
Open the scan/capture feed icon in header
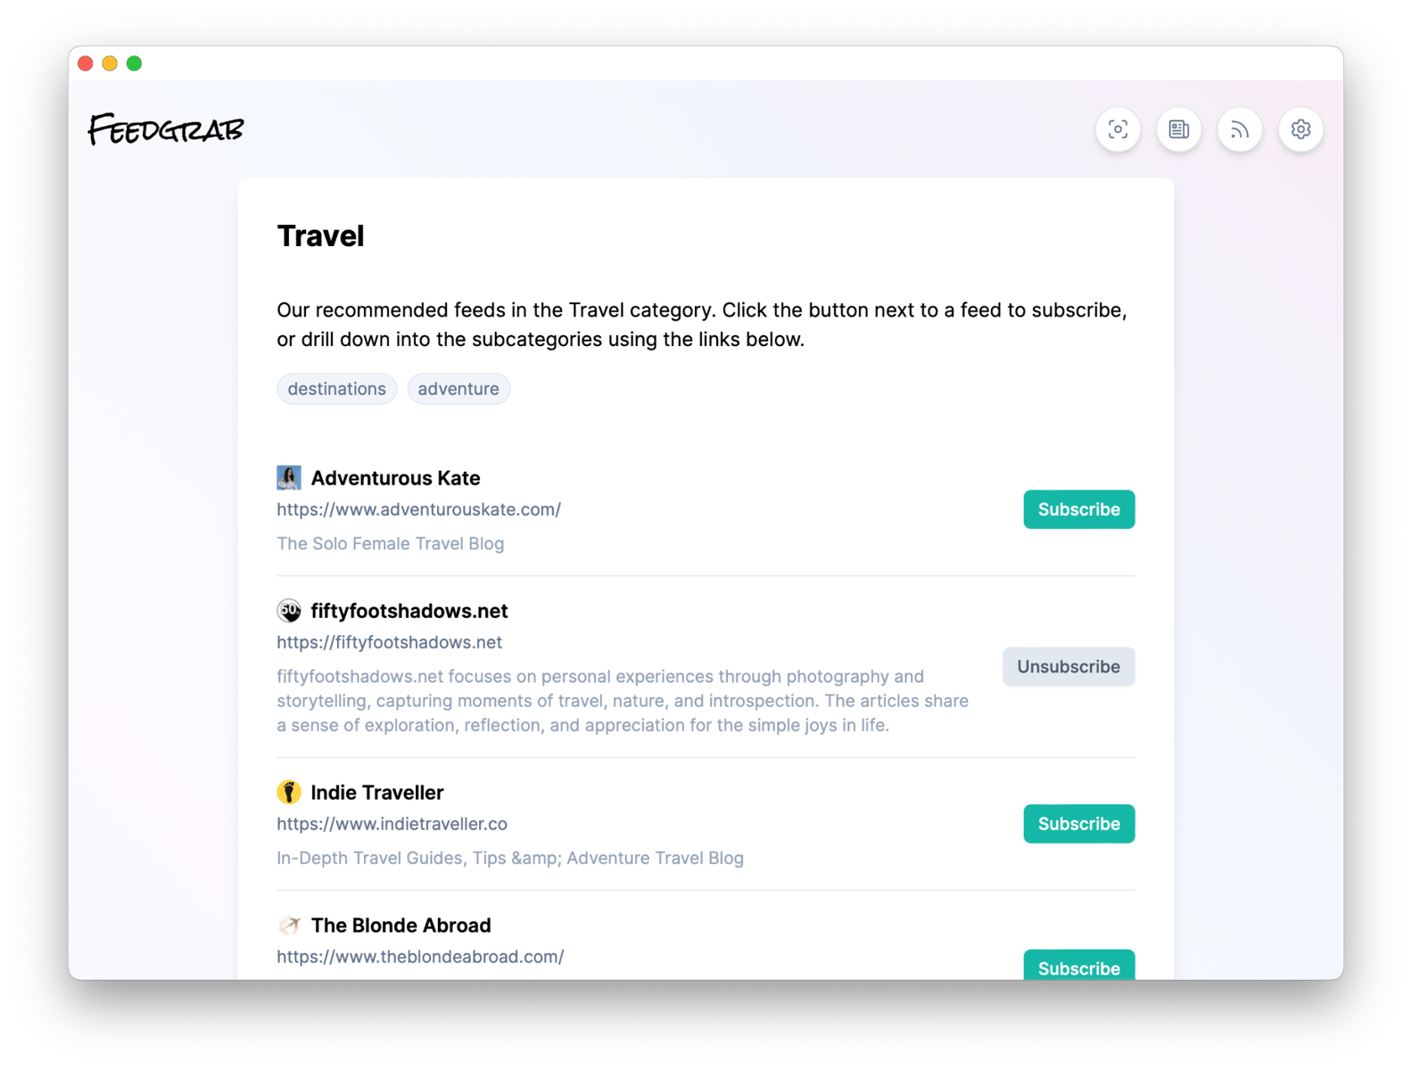coord(1118,129)
